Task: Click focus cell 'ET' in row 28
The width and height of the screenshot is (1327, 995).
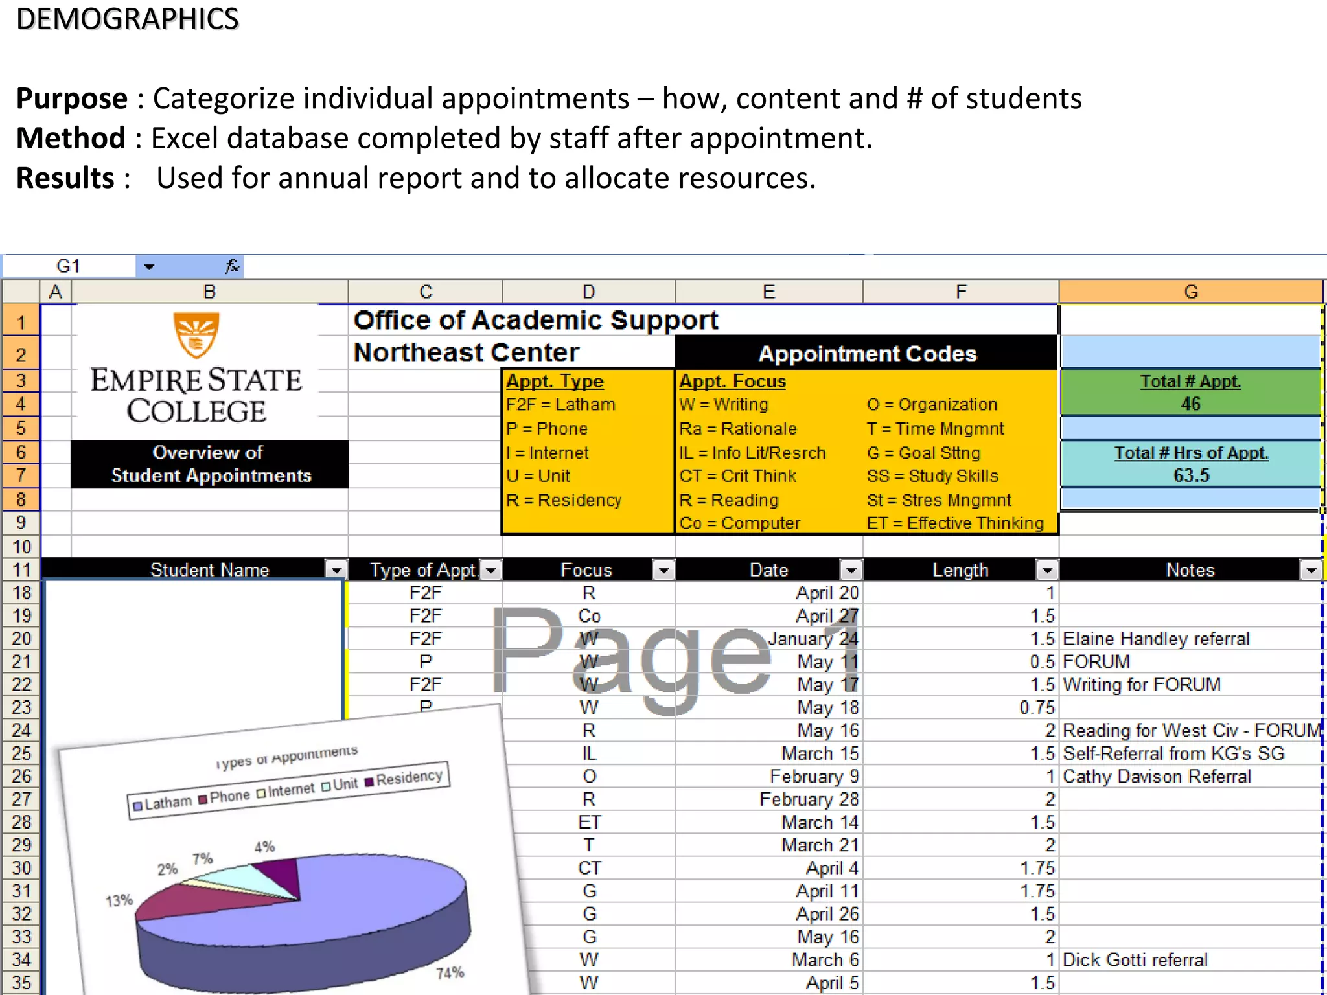Action: [589, 822]
